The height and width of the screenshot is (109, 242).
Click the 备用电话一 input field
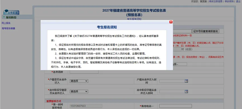point(175,106)
